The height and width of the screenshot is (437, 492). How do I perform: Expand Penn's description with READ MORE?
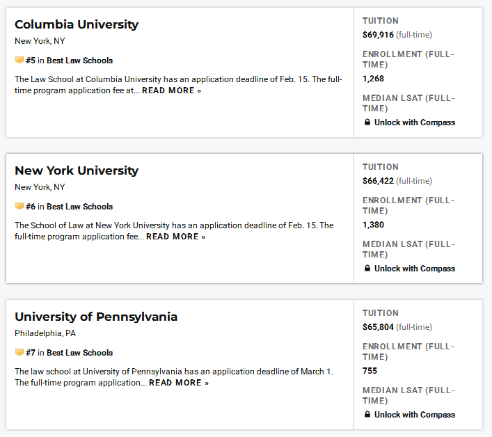tap(178, 383)
